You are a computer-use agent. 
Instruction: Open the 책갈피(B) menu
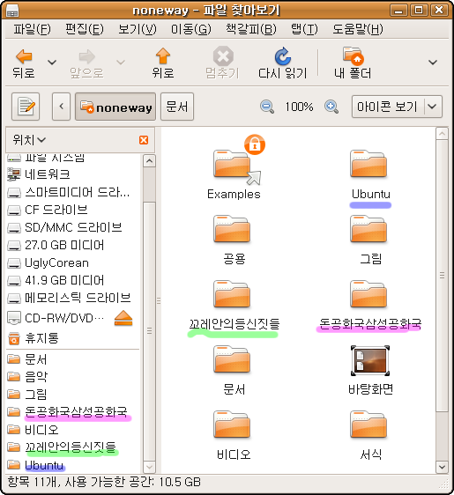click(251, 29)
